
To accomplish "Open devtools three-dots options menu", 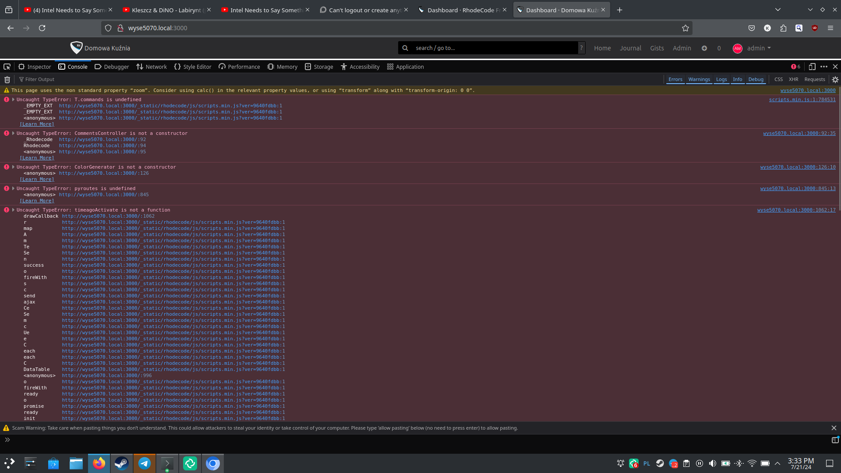I will (x=824, y=67).
